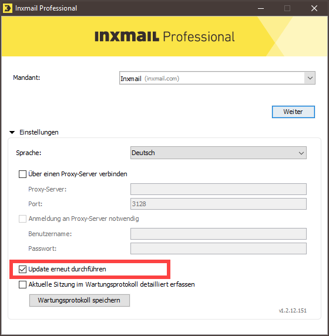Close the Inxmail Professional window

click(x=314, y=8)
